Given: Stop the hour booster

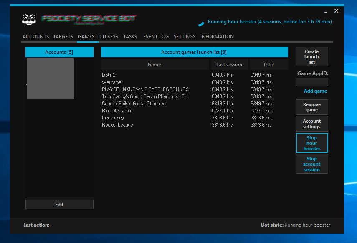Looking at the screenshot, I should tap(311, 143).
